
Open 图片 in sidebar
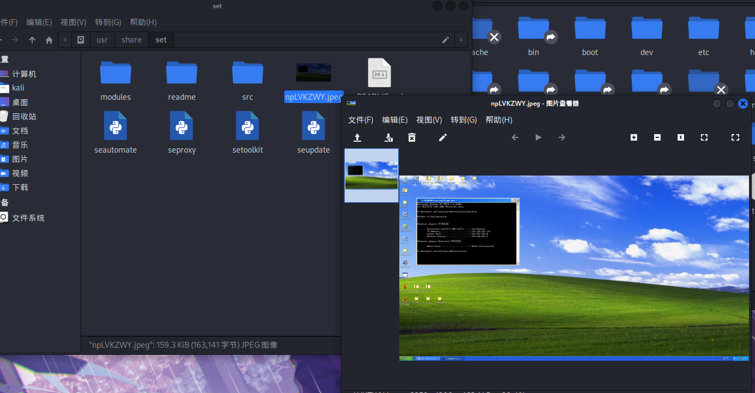20,159
